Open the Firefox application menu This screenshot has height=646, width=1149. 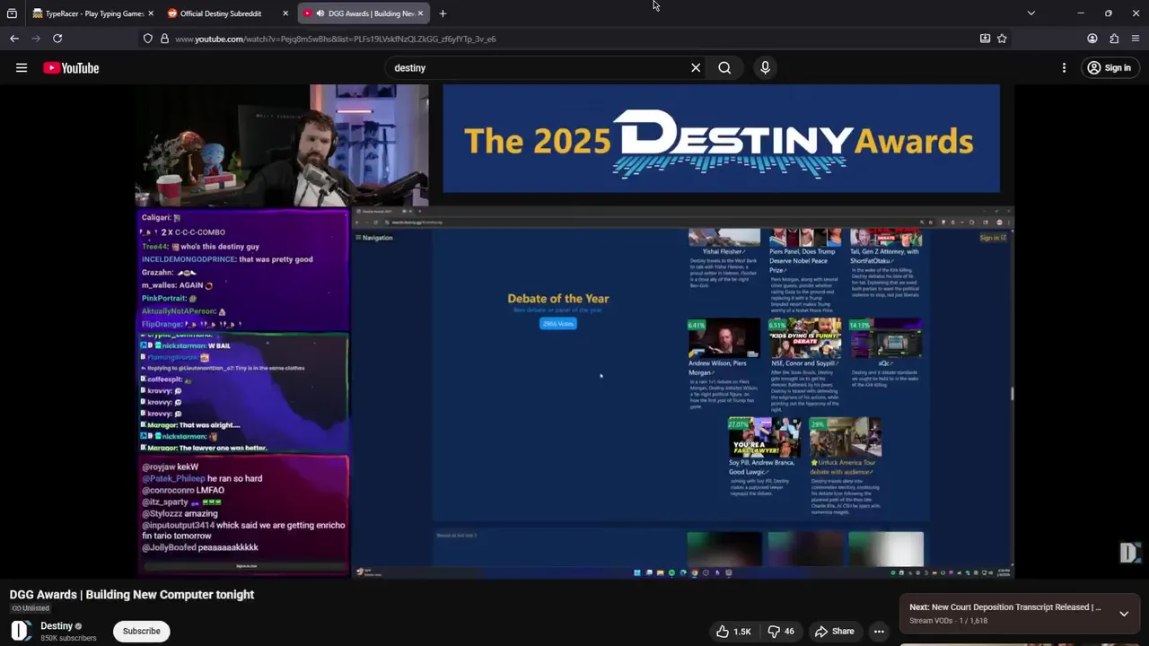pyautogui.click(x=1136, y=39)
